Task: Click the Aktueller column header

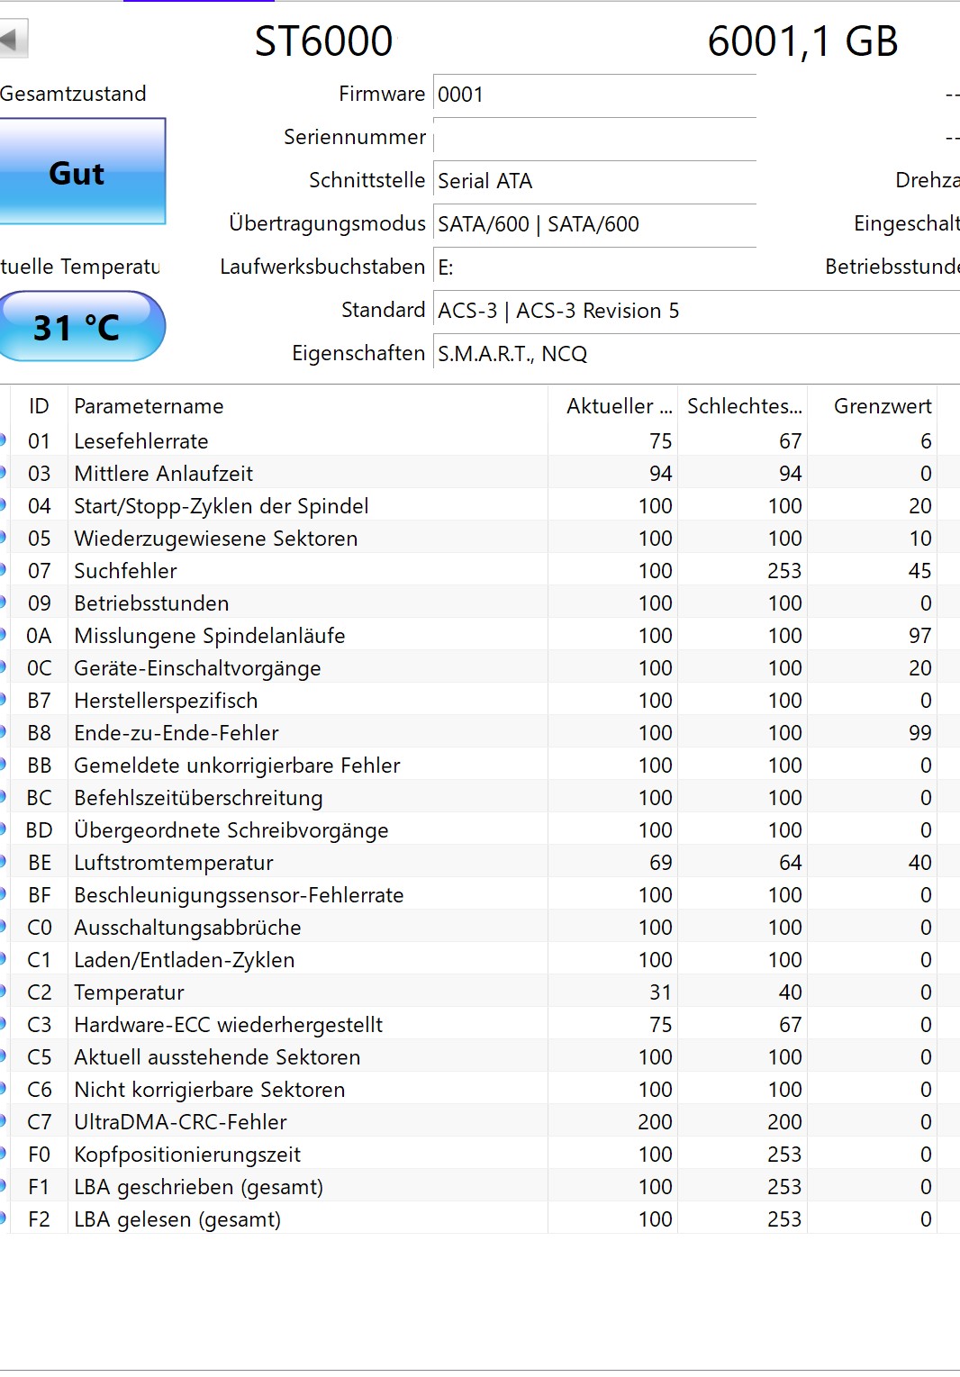Action: point(612,406)
